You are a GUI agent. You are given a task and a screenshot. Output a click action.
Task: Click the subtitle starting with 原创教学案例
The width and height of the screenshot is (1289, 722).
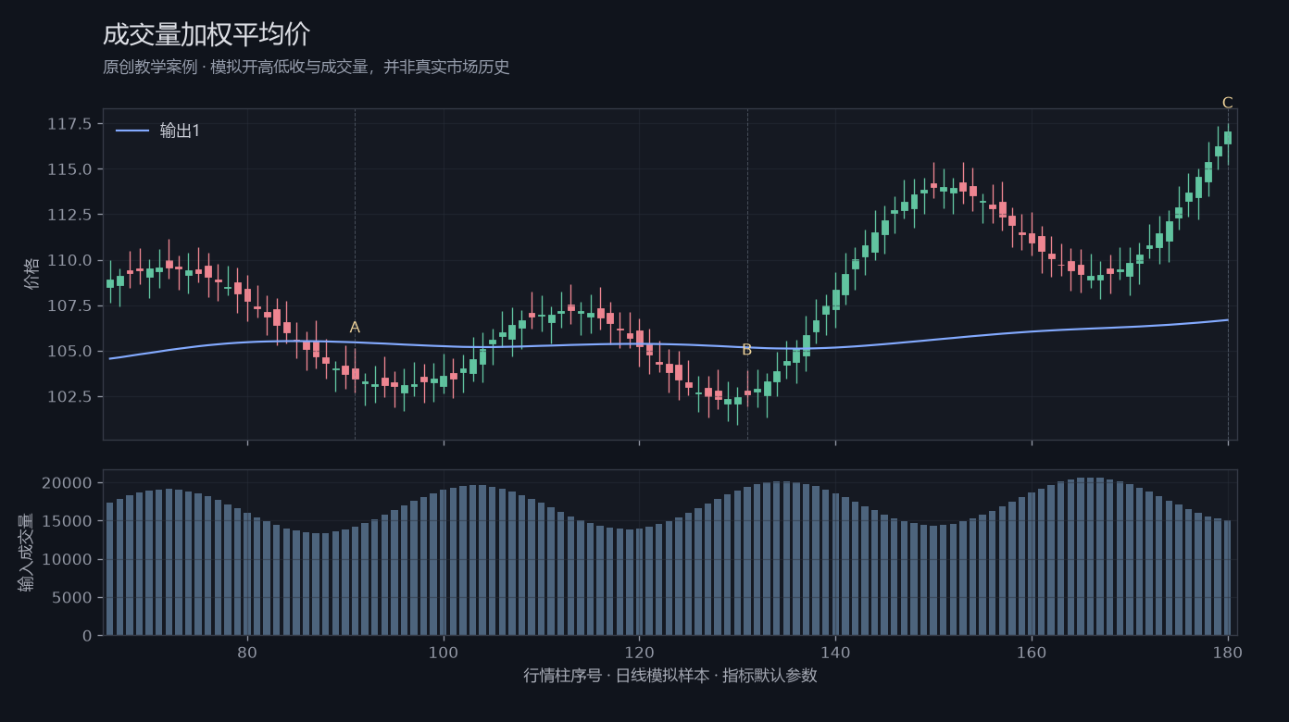pyautogui.click(x=307, y=68)
